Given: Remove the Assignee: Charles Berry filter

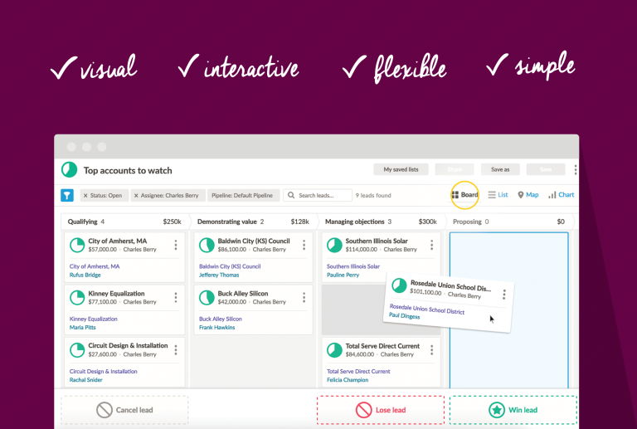Looking at the screenshot, I should point(136,195).
